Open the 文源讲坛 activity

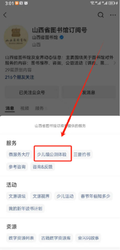coord(17,196)
